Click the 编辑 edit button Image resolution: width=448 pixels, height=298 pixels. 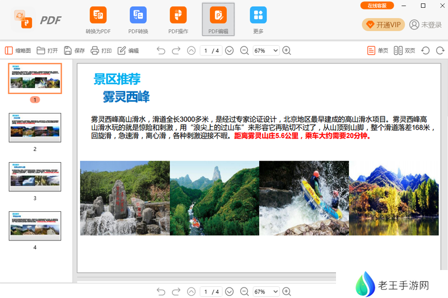pyautogui.click(x=128, y=51)
